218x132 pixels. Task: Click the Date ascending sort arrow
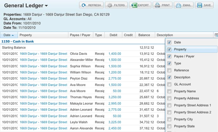click(13, 35)
